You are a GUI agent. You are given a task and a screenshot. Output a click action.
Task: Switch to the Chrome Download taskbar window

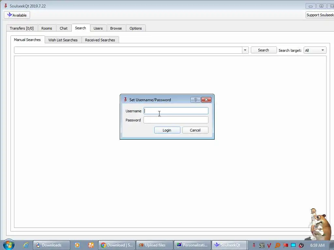click(x=117, y=245)
